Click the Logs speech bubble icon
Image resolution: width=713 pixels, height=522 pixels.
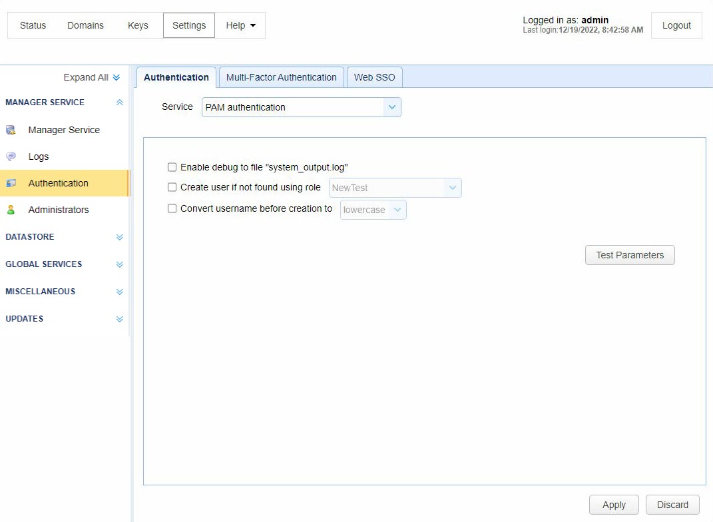(x=11, y=156)
